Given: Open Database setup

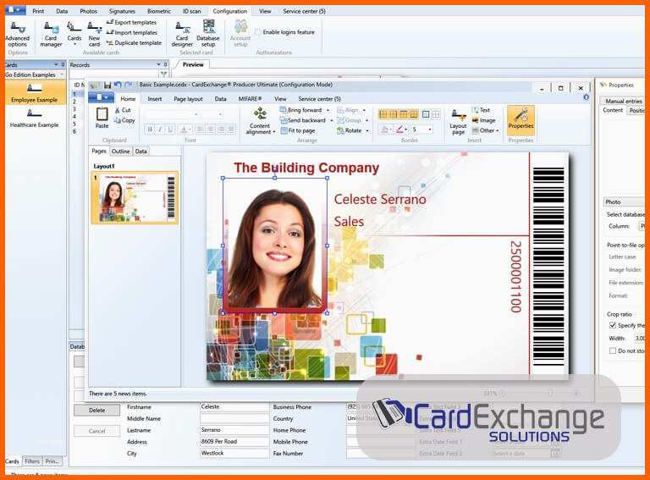Looking at the screenshot, I should pyautogui.click(x=208, y=35).
